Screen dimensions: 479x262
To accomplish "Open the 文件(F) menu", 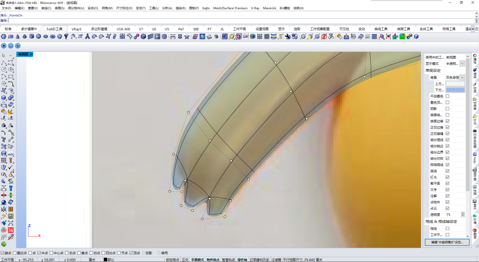I will 6,8.
